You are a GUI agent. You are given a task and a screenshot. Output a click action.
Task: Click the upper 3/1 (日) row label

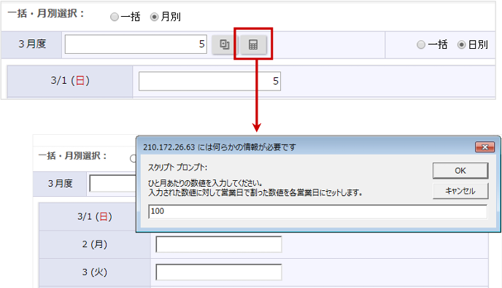click(70, 81)
